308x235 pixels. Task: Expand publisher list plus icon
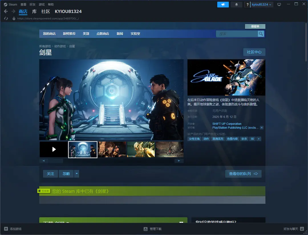pyautogui.click(x=262, y=127)
